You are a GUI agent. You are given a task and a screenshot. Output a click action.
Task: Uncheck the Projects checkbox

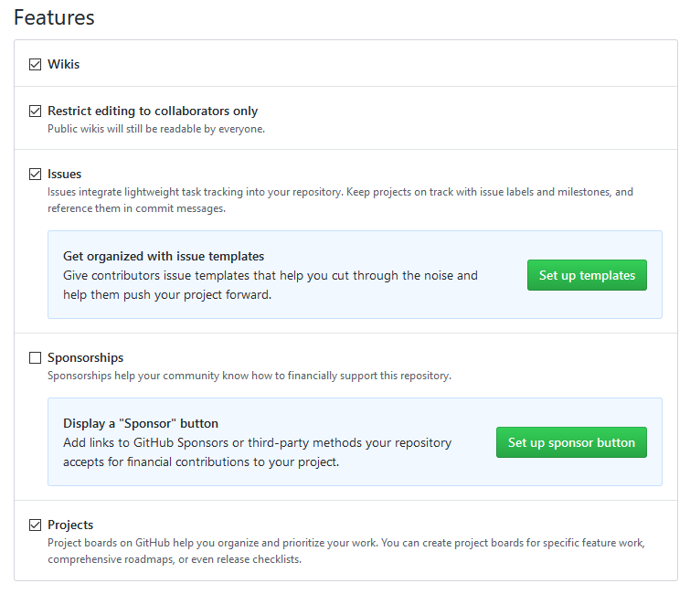tap(36, 525)
